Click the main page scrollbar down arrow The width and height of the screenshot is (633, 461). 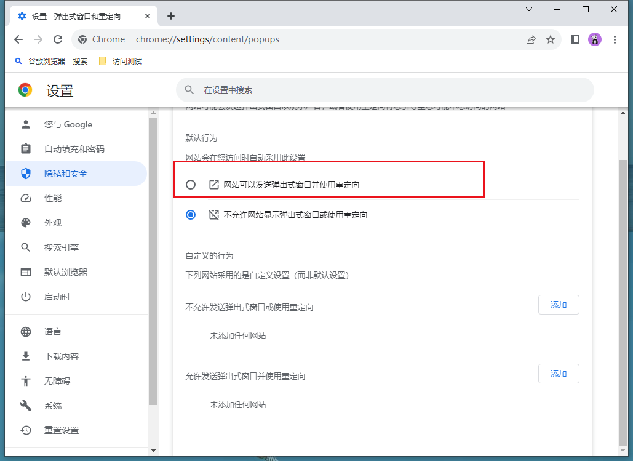point(623,450)
